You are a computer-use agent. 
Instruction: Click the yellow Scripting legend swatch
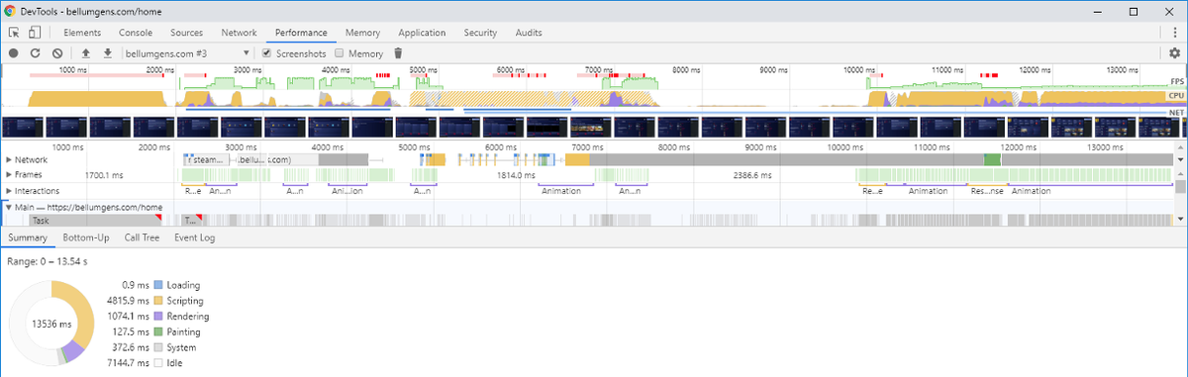(x=158, y=301)
